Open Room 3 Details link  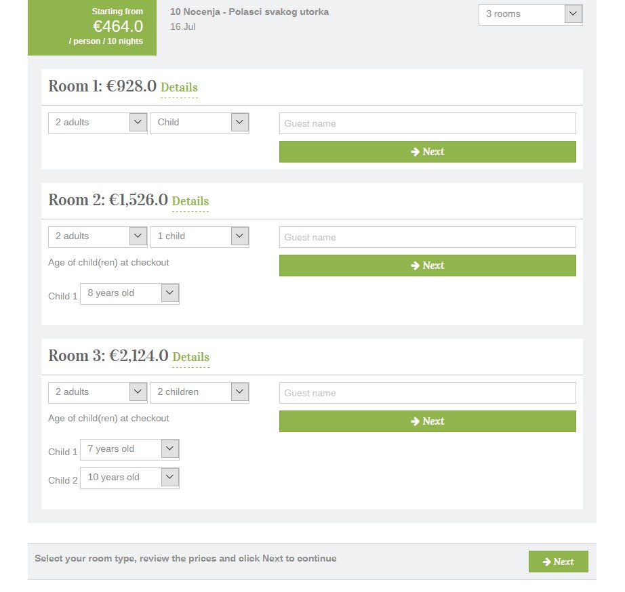(x=190, y=357)
